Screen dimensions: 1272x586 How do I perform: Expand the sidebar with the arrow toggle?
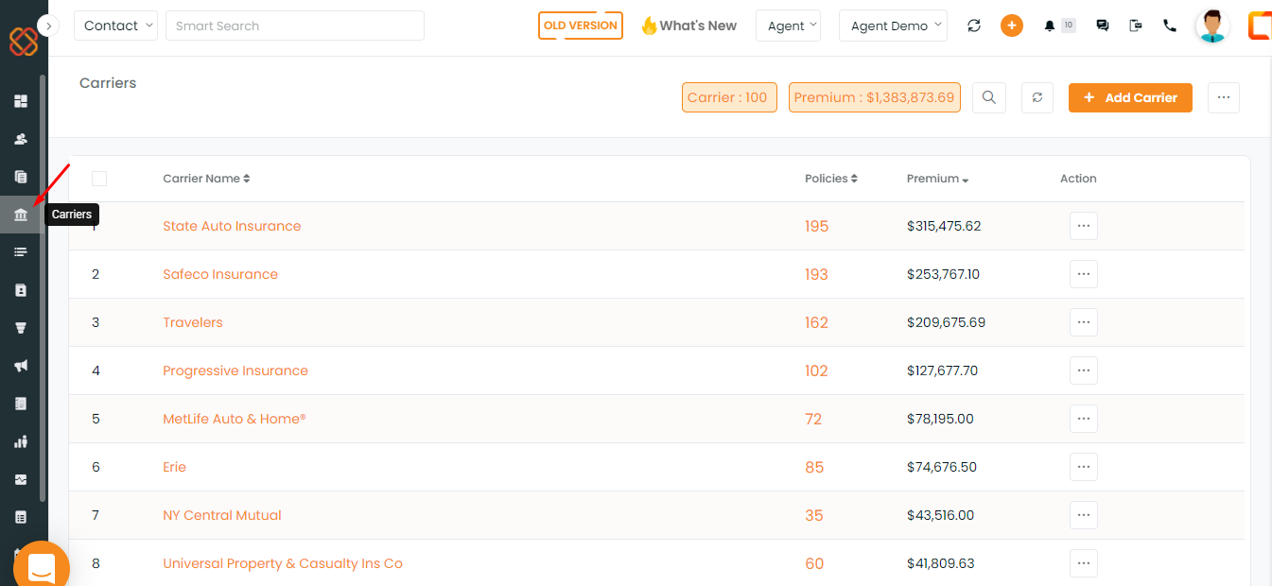(x=48, y=26)
